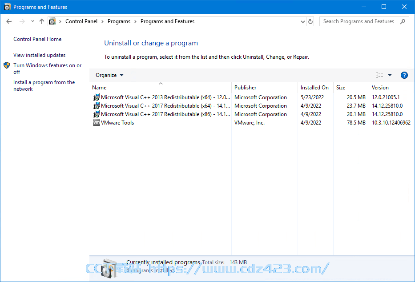Select Control Panel breadcrumb
Image resolution: width=415 pixels, height=282 pixels.
tap(81, 21)
